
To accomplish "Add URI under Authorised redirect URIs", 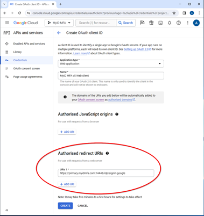I will 67,184.
